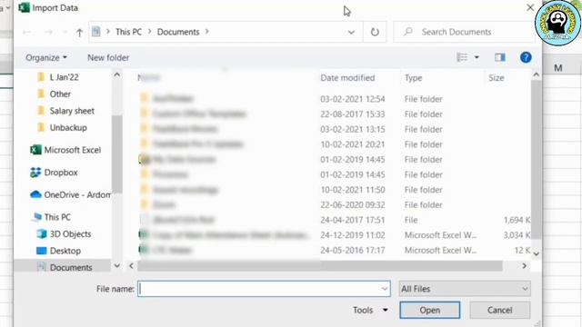
Task: Click the 3D Objects cube icon
Action: (42, 234)
